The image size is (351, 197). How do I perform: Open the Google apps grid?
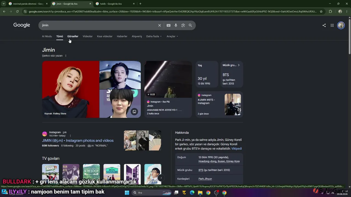(x=332, y=25)
